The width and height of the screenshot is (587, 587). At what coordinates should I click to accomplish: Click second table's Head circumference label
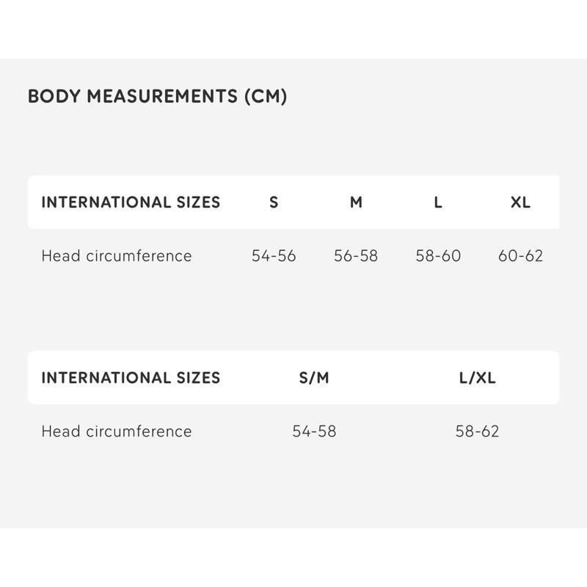coord(117,431)
